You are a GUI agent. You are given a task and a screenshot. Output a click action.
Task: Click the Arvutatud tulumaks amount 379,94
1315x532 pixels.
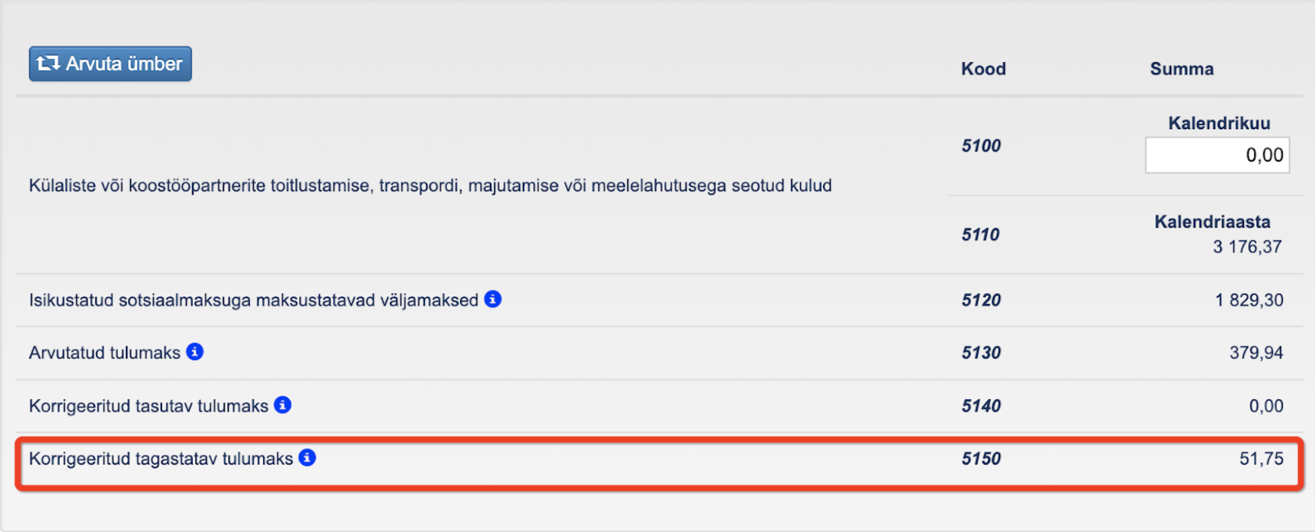click(x=1256, y=353)
